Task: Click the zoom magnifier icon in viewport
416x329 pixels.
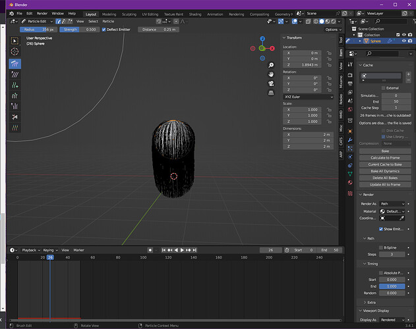Action: 271,65
